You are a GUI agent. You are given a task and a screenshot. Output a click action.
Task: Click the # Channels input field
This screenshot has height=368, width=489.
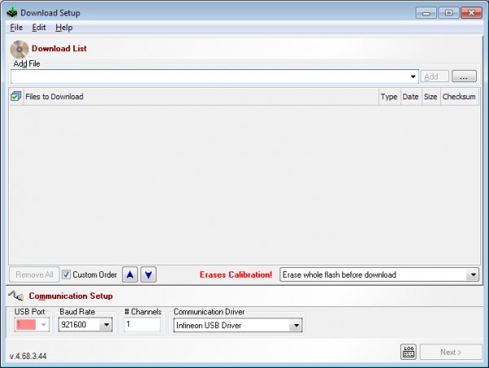[x=142, y=324]
